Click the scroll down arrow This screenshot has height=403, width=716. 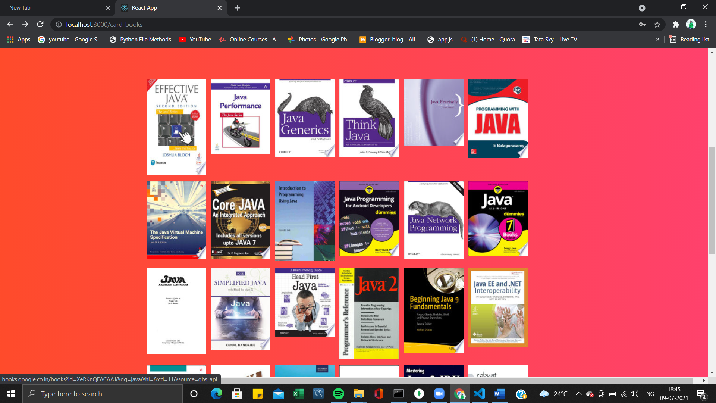pos(712,372)
